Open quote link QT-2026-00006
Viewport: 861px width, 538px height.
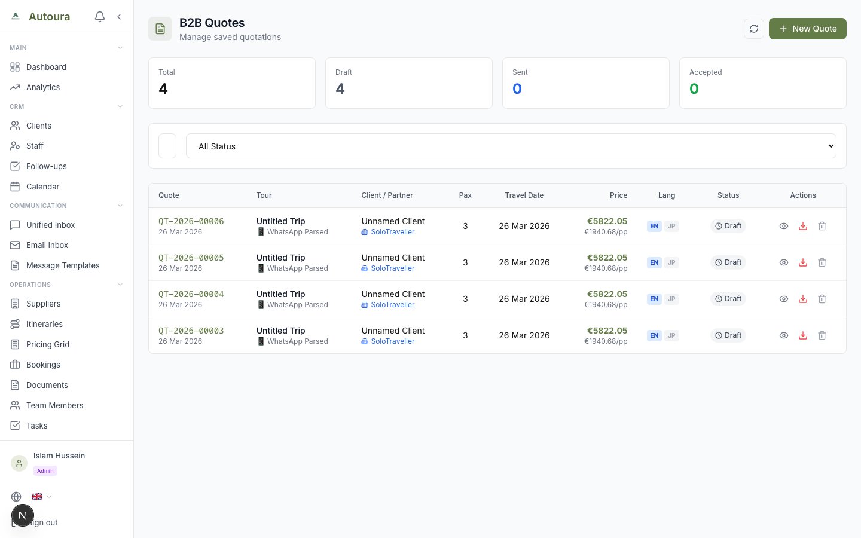pyautogui.click(x=191, y=221)
